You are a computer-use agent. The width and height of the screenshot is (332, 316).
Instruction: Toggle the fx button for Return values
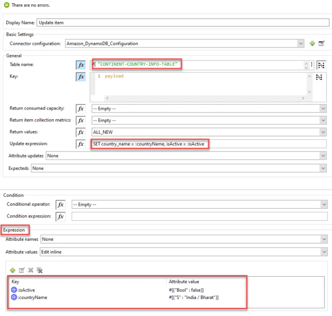pyautogui.click(x=81, y=132)
